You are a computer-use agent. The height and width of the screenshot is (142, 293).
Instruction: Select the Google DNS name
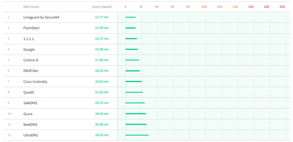pos(29,50)
